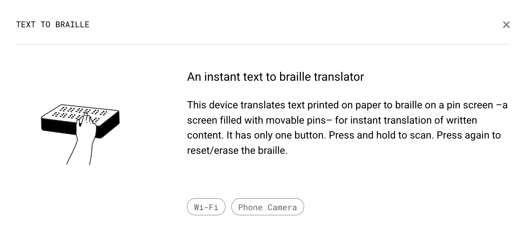The width and height of the screenshot is (526, 232).
Task: Select the fingertip in the illustration
Action: (85, 115)
